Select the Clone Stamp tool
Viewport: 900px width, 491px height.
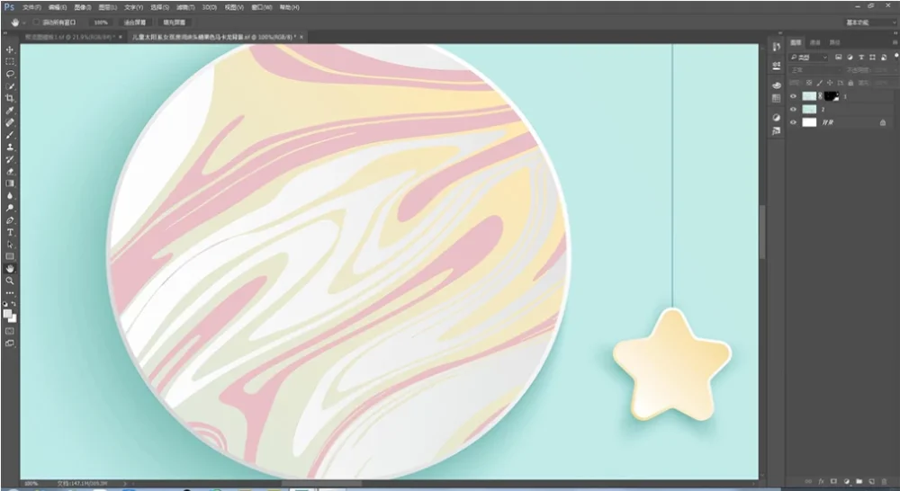[x=10, y=147]
